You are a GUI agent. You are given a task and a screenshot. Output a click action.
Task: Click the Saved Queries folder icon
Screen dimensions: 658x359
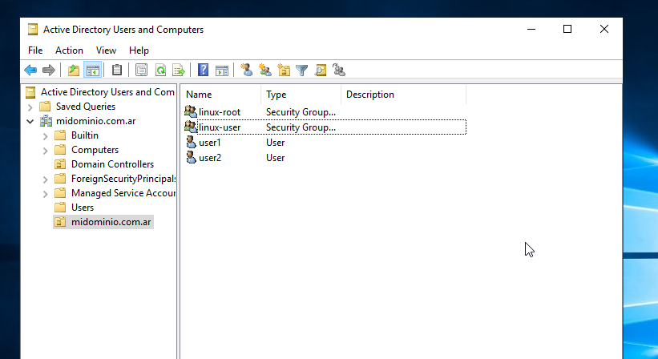point(45,106)
